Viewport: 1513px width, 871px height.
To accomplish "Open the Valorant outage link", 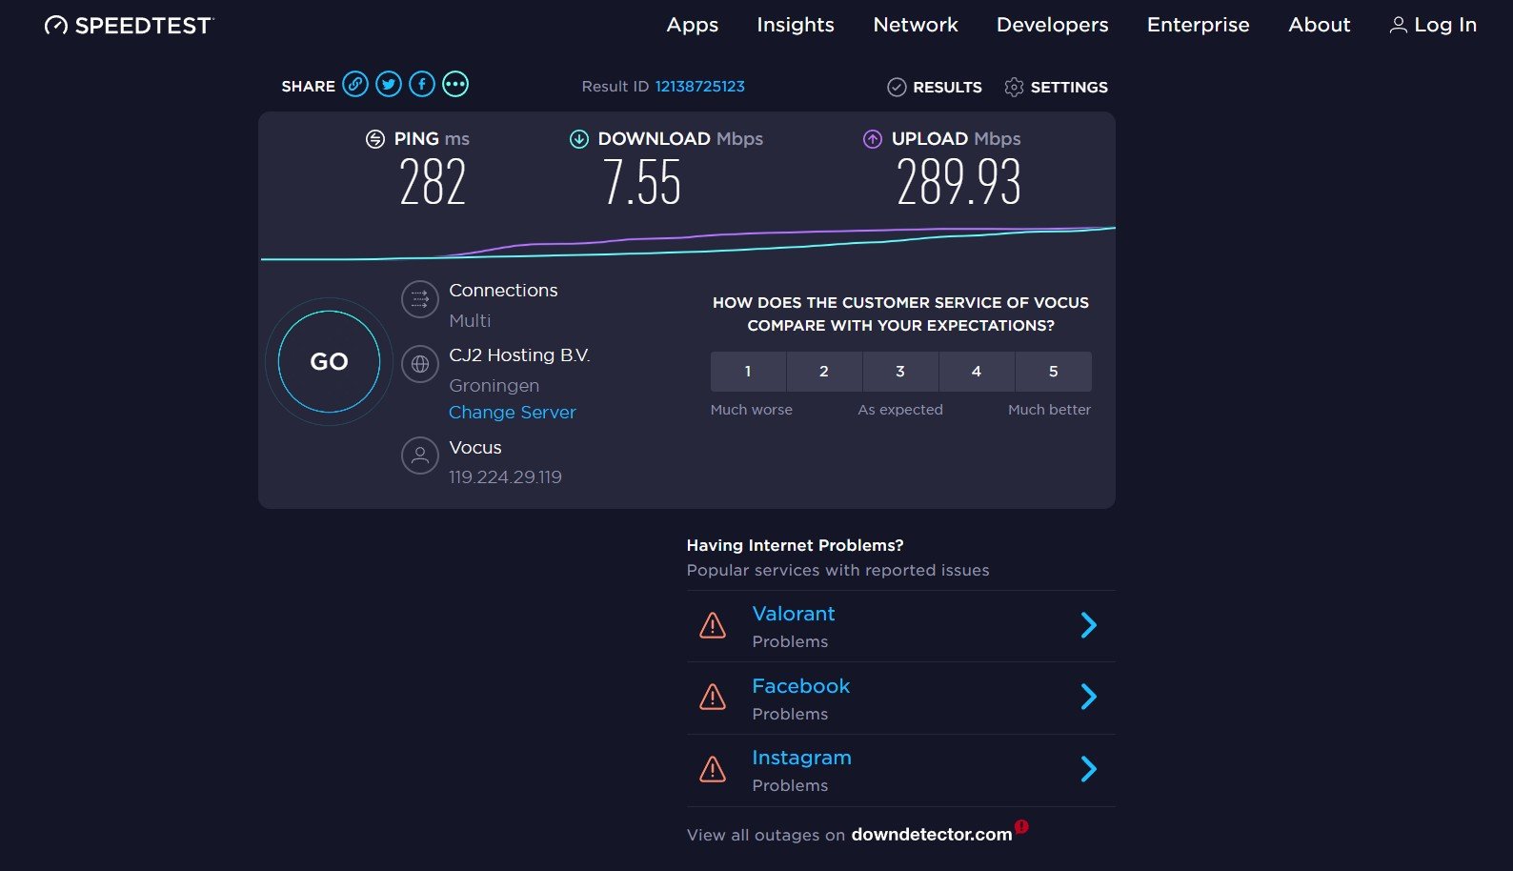I will 794,614.
